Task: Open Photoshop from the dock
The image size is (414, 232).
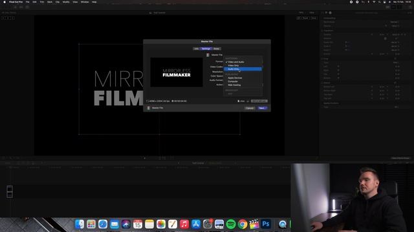Action: click(x=266, y=224)
